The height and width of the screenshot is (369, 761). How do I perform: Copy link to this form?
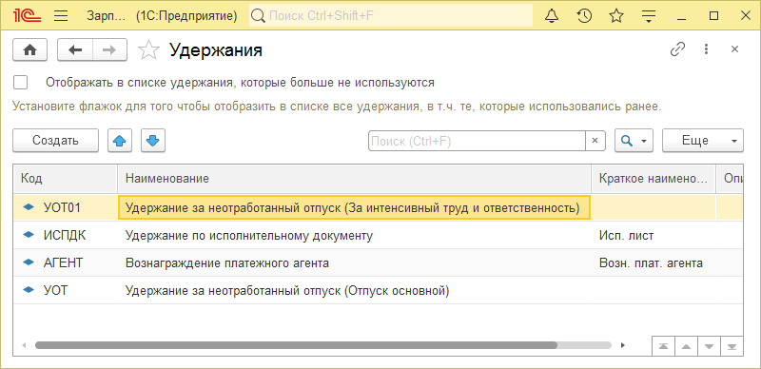point(677,49)
